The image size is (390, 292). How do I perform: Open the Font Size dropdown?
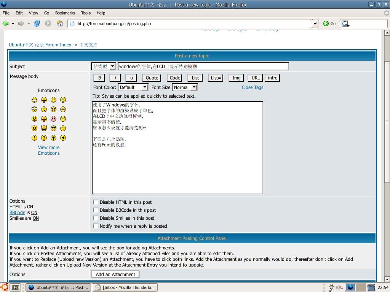point(185,87)
